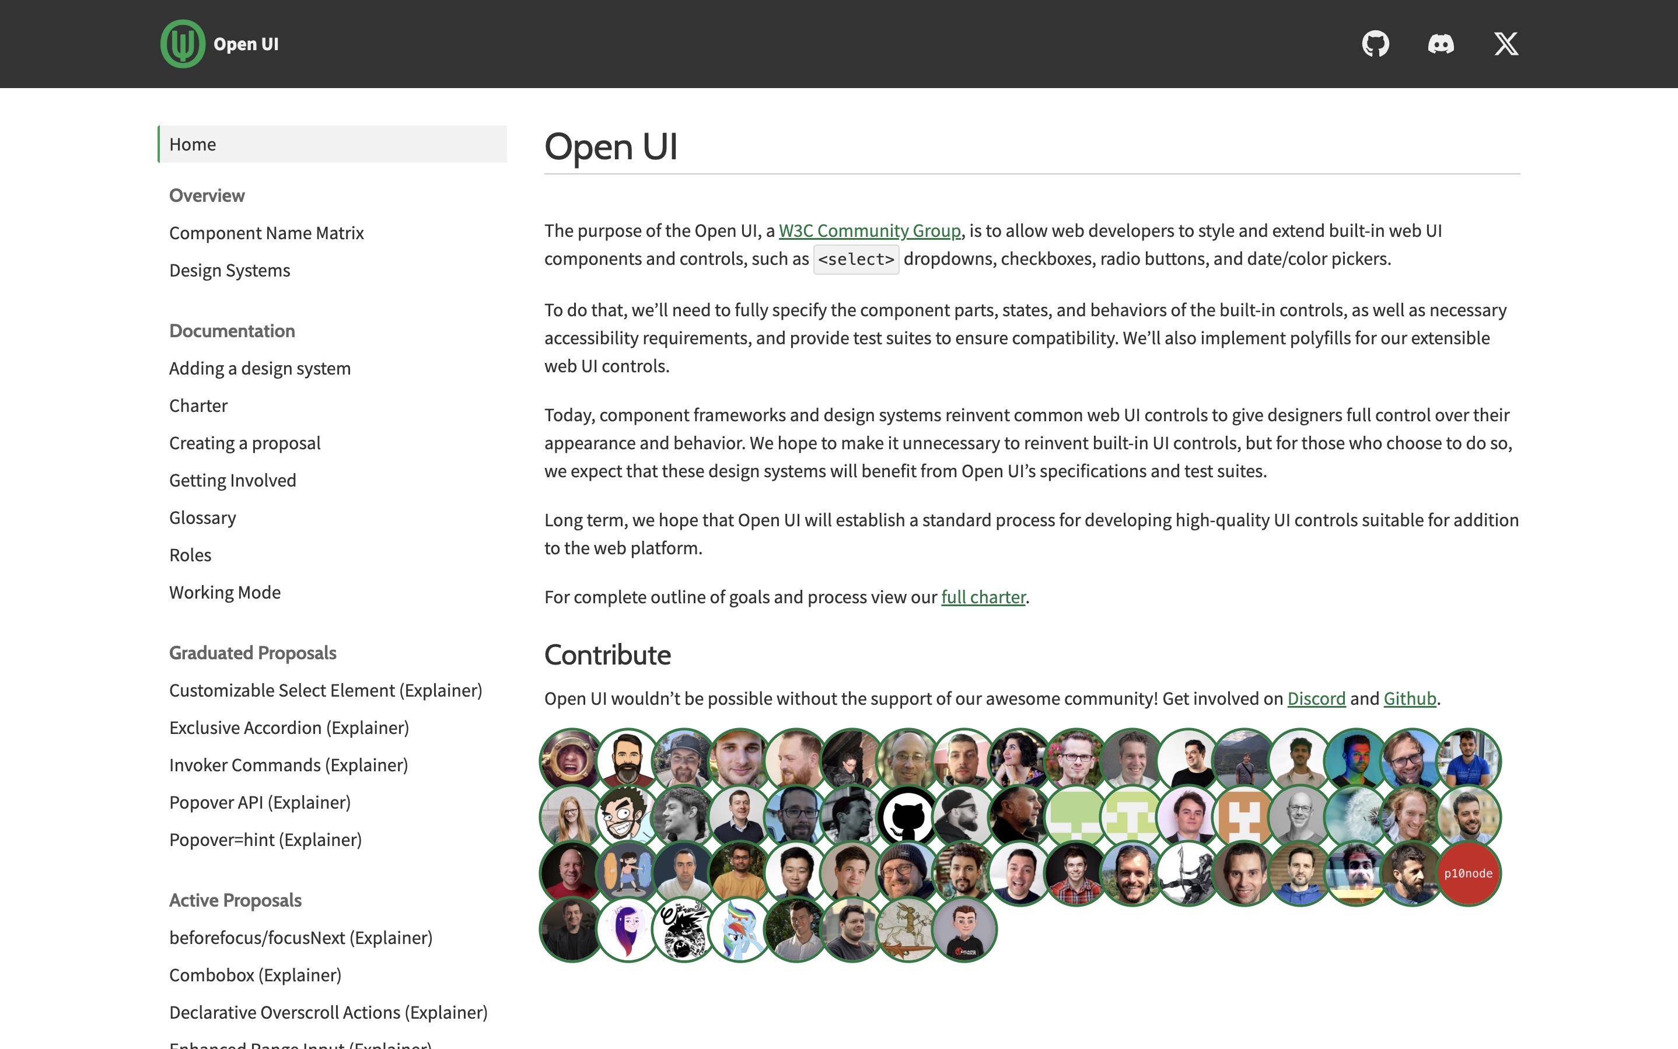Select Home in the sidebar

[x=193, y=144]
